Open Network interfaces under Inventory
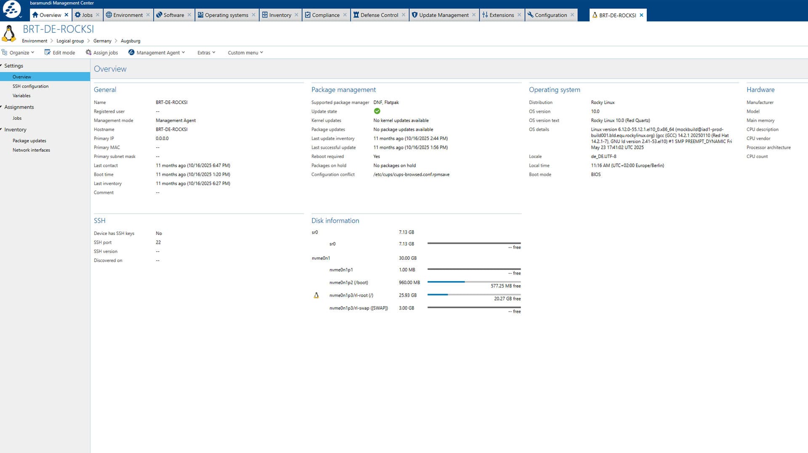The width and height of the screenshot is (808, 453). tap(31, 150)
